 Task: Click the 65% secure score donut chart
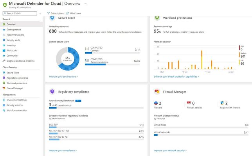(x=68, y=59)
